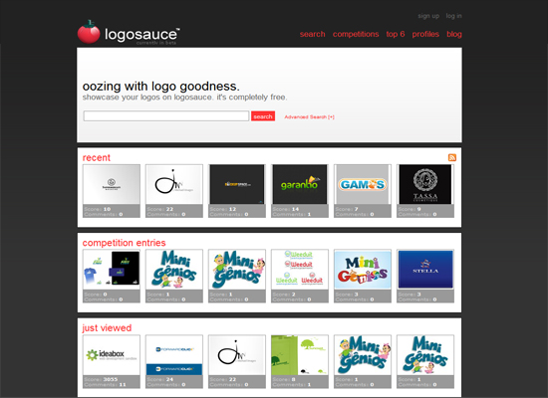The image size is (548, 398).
Task: Open competition Mini Gênios entry with one baby
Action: click(x=174, y=270)
